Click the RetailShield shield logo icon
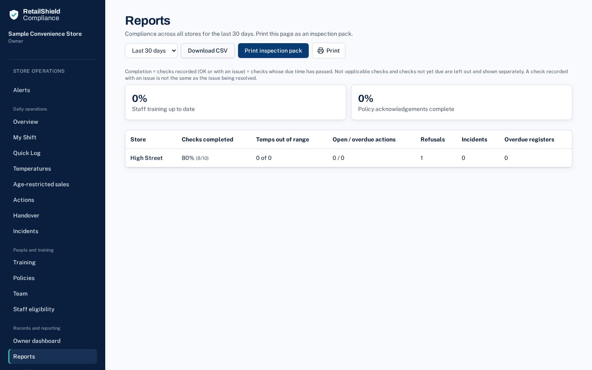This screenshot has width=592, height=370. coord(14,15)
